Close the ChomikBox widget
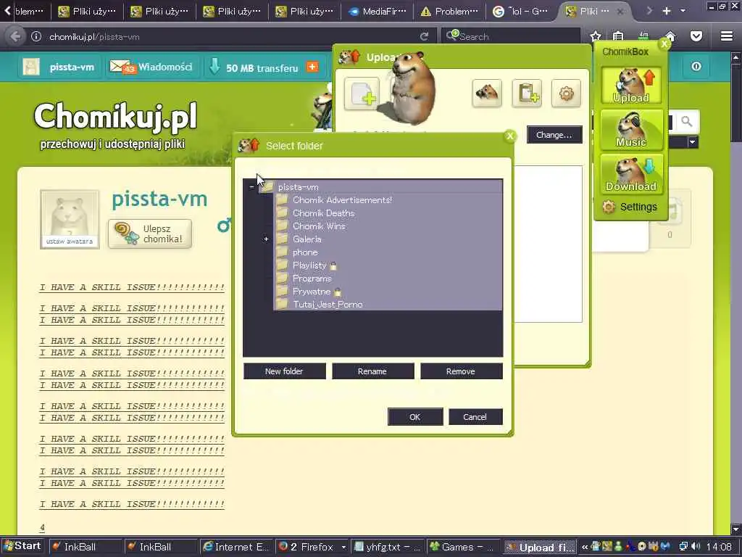The width and height of the screenshot is (742, 557). pos(665,44)
